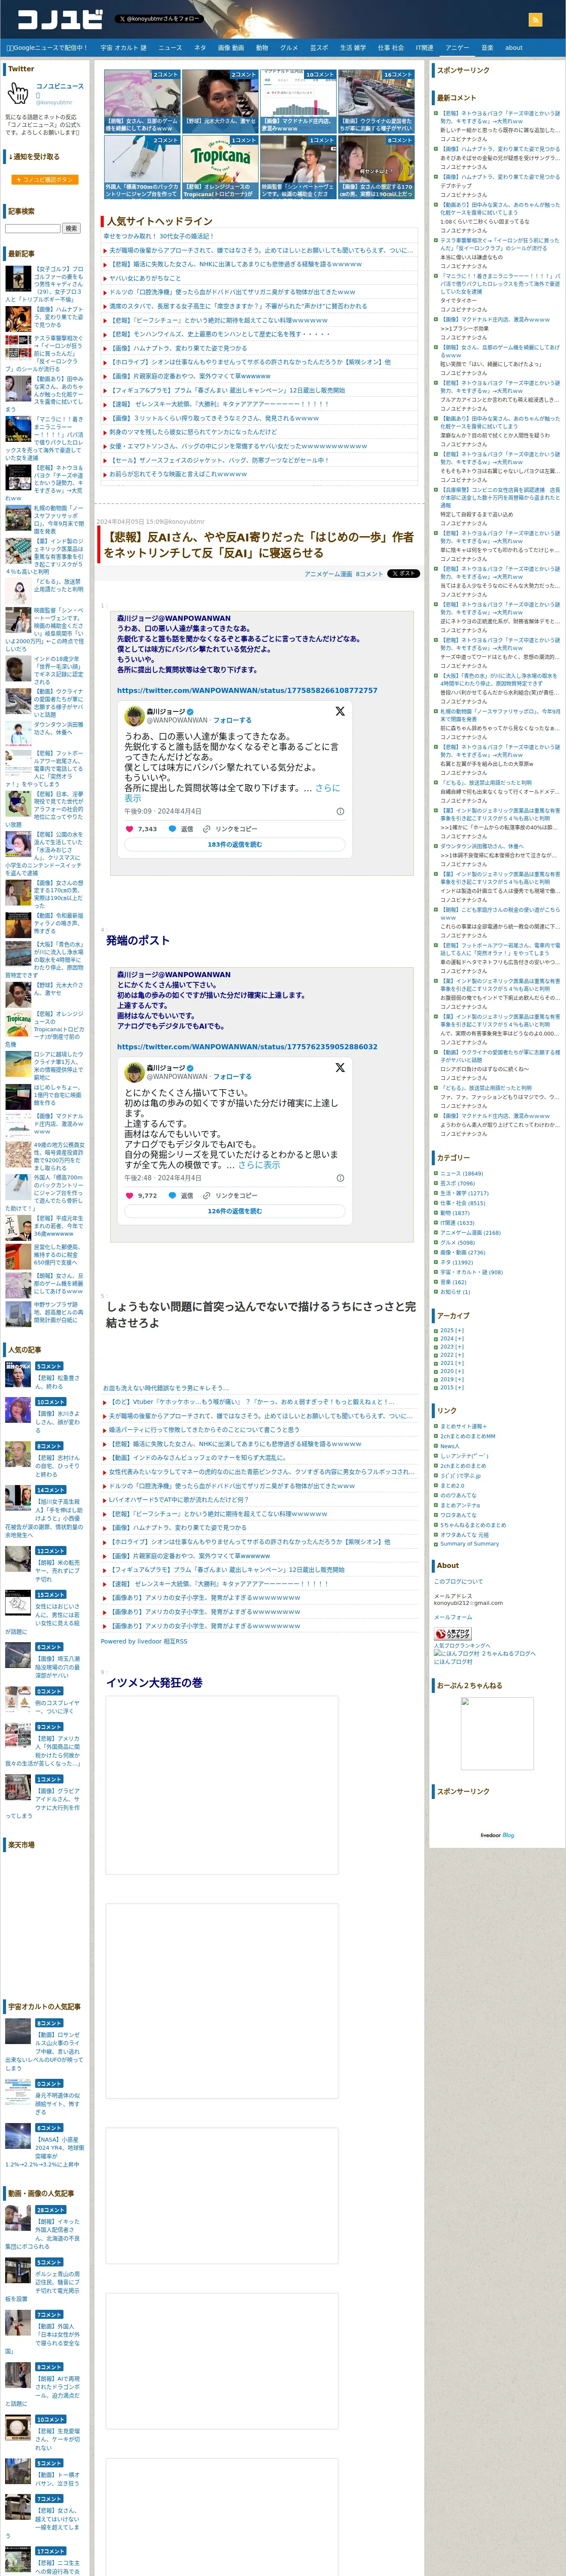The width and height of the screenshot is (566, 2576).
Task: Click the 人気ブログランキング banner
Action: [452, 1633]
